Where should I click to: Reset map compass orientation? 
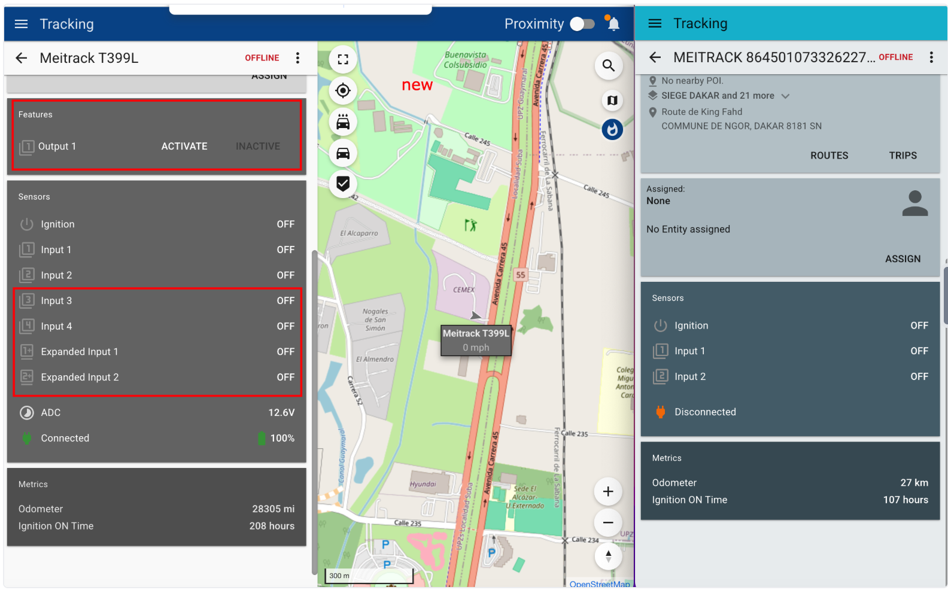pyautogui.click(x=608, y=556)
